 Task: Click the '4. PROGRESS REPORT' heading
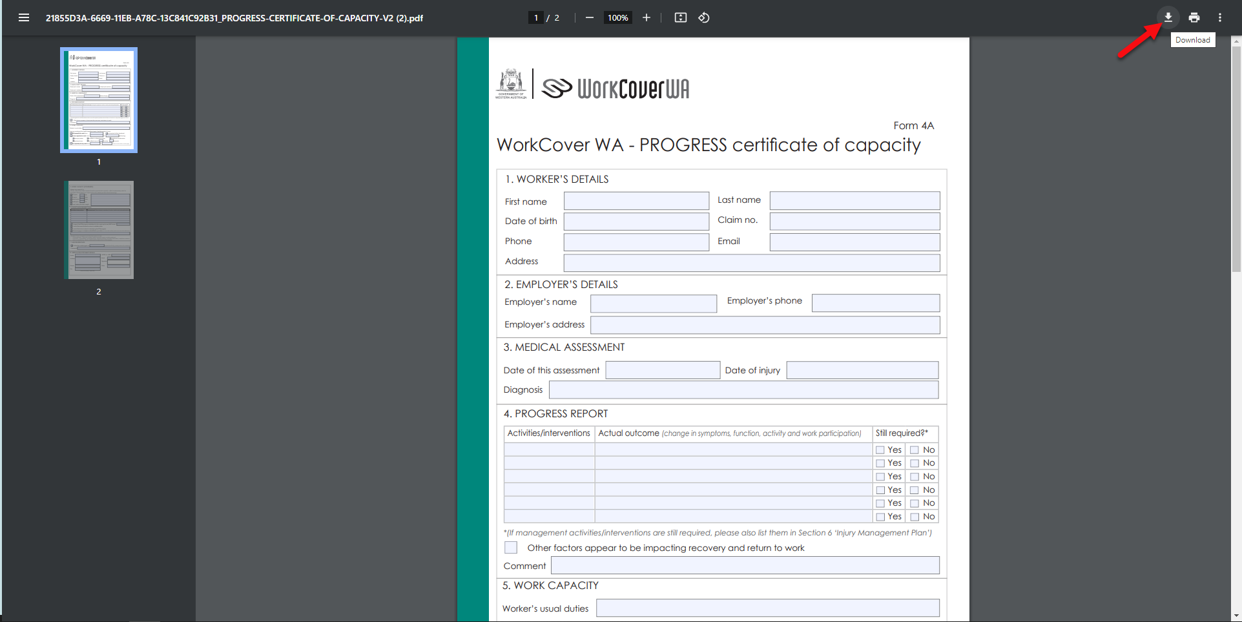click(x=555, y=413)
